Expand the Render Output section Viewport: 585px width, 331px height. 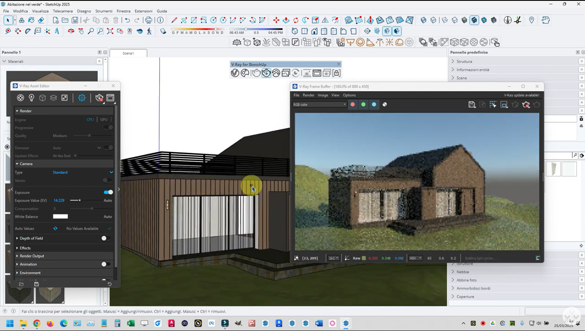32,256
